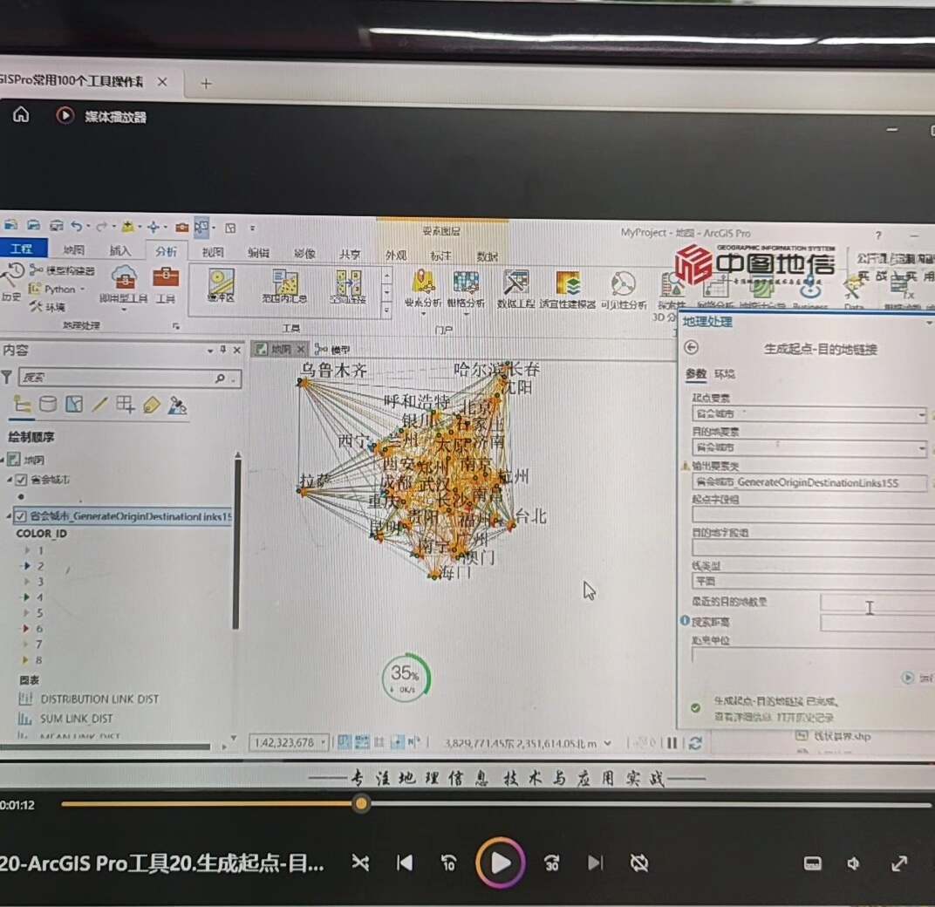Open the subtitles or mini view icon
The image size is (935, 907).
tap(813, 863)
